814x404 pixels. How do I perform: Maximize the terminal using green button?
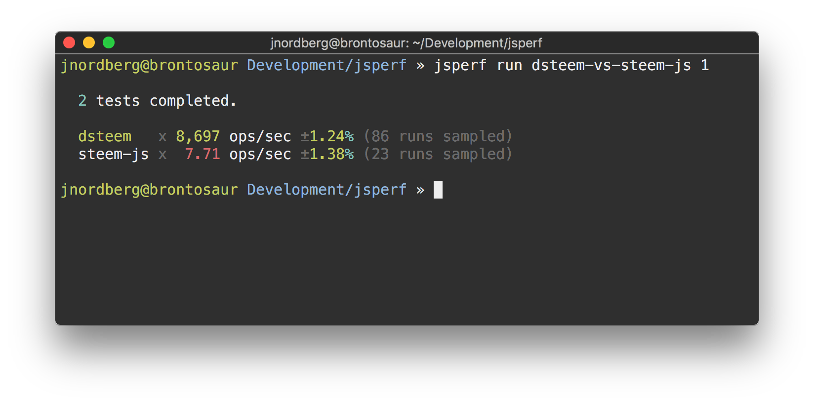pos(109,43)
